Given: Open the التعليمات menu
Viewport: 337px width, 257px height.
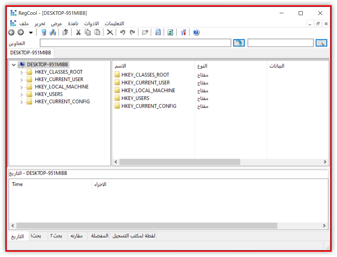Looking at the screenshot, I should pos(114,23).
